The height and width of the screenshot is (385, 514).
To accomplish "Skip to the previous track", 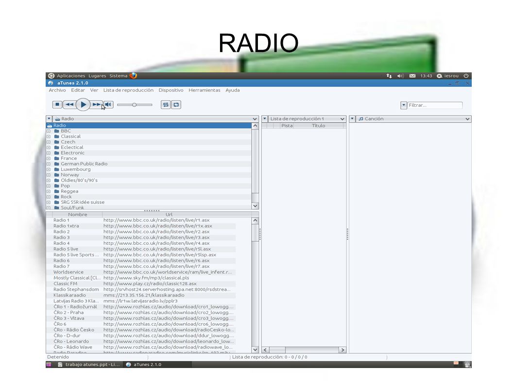I will [x=69, y=104].
